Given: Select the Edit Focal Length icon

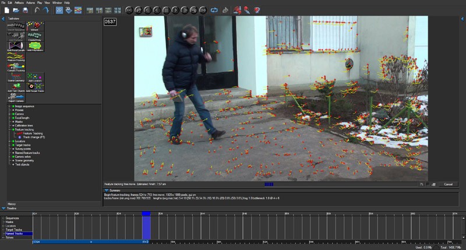Looking at the screenshot, I should pos(16,46).
